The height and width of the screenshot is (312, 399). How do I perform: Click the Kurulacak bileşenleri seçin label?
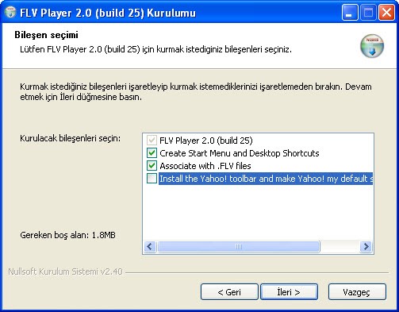click(x=70, y=138)
